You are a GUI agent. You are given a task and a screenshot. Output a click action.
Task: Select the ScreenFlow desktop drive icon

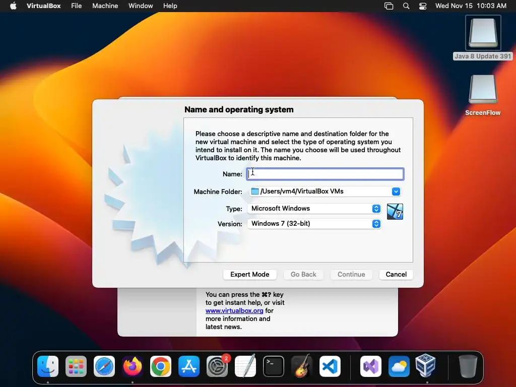pos(483,90)
